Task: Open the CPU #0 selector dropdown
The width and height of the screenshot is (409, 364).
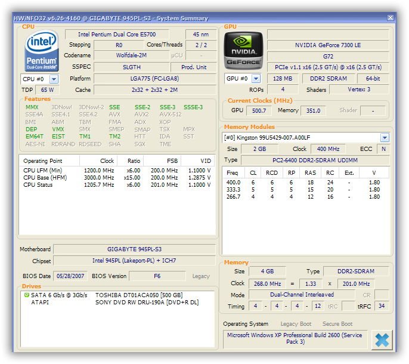Action: click(x=54, y=79)
